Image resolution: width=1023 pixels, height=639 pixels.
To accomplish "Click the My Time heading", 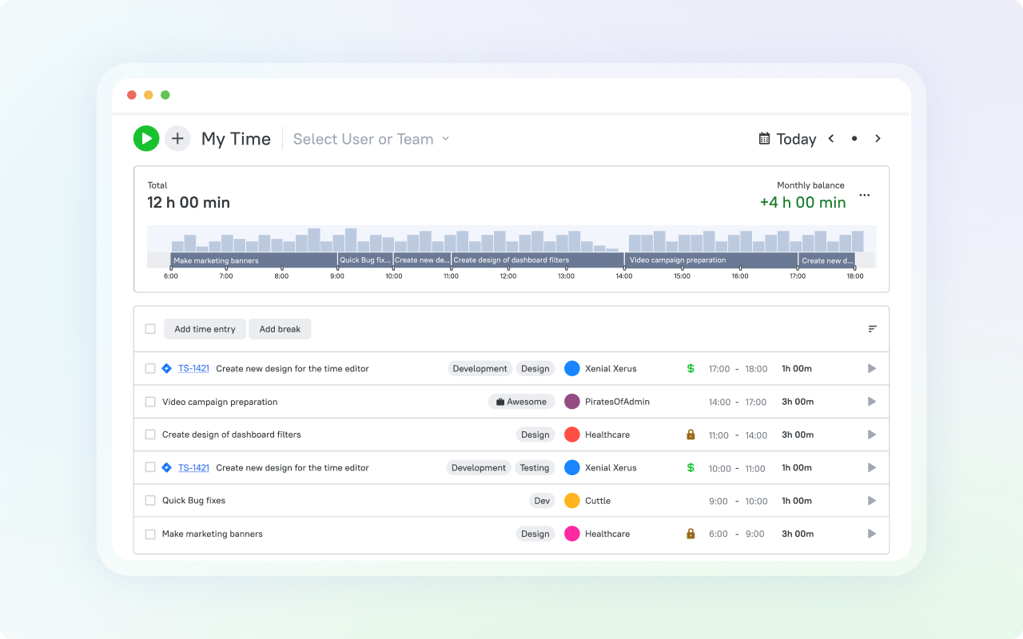I will point(236,139).
